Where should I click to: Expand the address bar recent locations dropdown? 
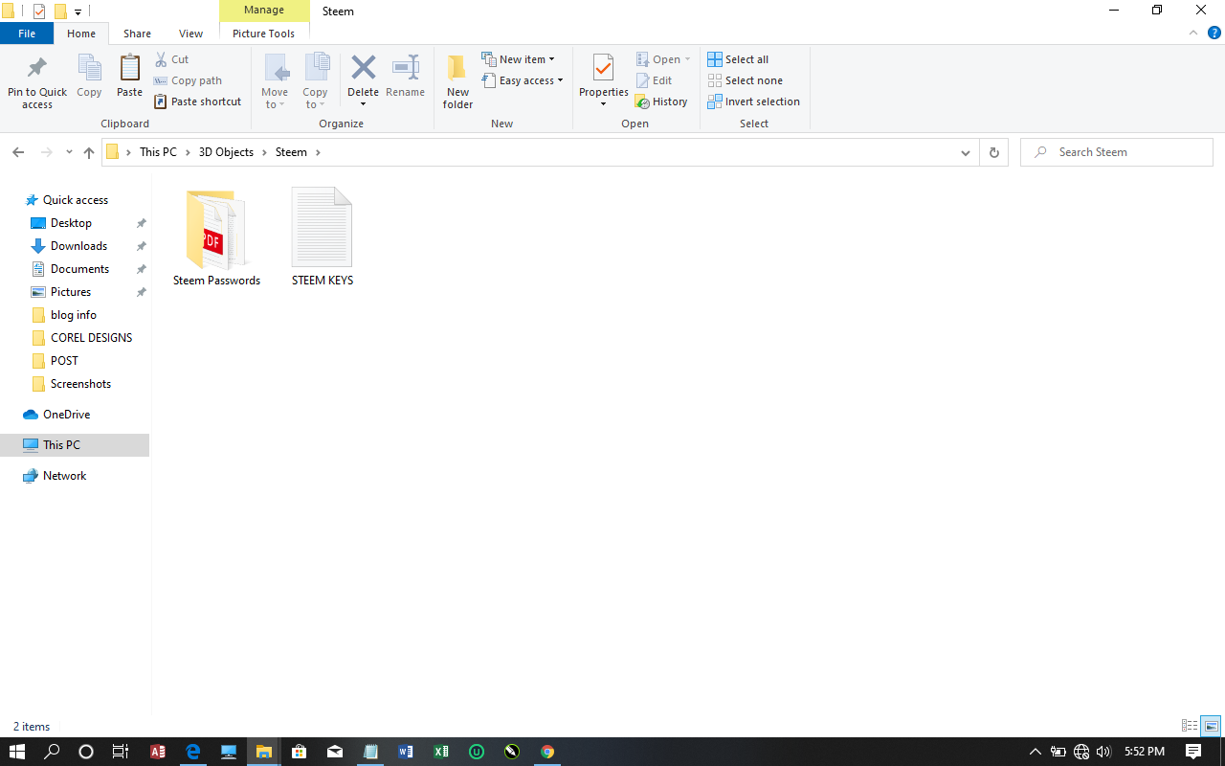(966, 151)
